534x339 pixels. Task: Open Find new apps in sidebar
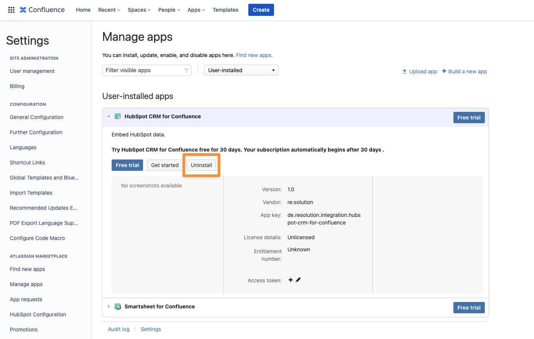tap(27, 269)
